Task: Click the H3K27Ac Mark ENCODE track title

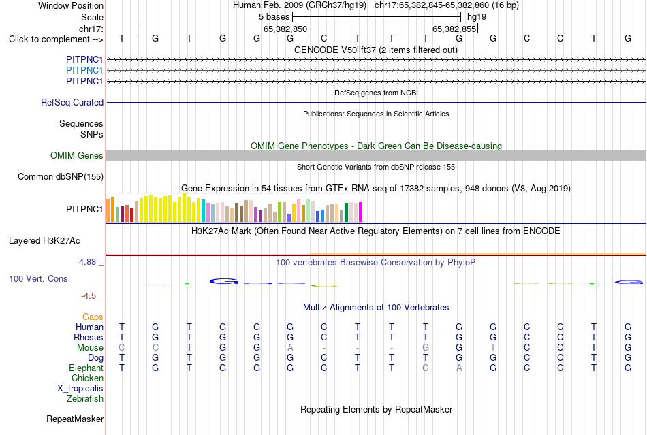Action: pos(375,231)
